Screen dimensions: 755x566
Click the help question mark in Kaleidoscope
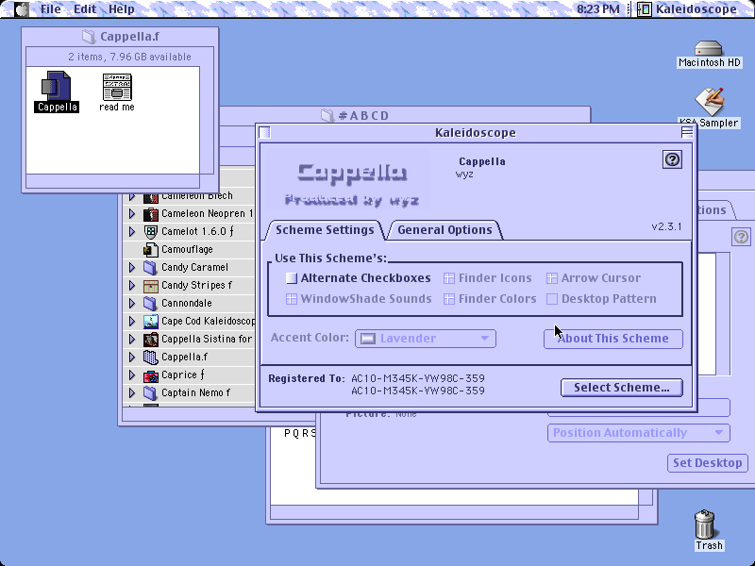(x=672, y=159)
